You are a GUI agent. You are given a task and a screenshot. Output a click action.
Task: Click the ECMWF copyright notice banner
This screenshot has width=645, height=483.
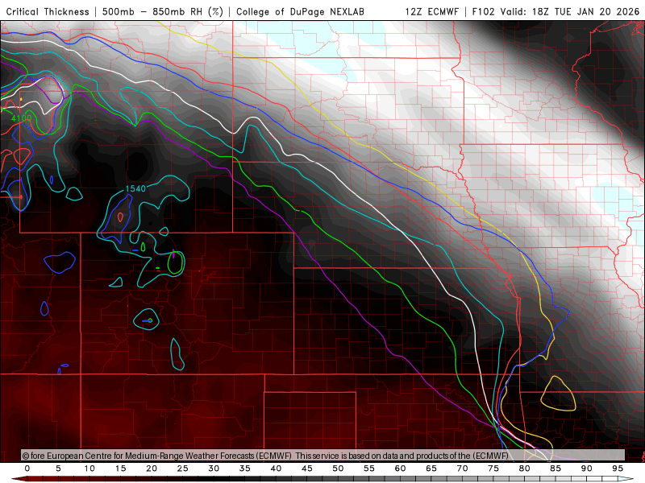pyautogui.click(x=323, y=456)
